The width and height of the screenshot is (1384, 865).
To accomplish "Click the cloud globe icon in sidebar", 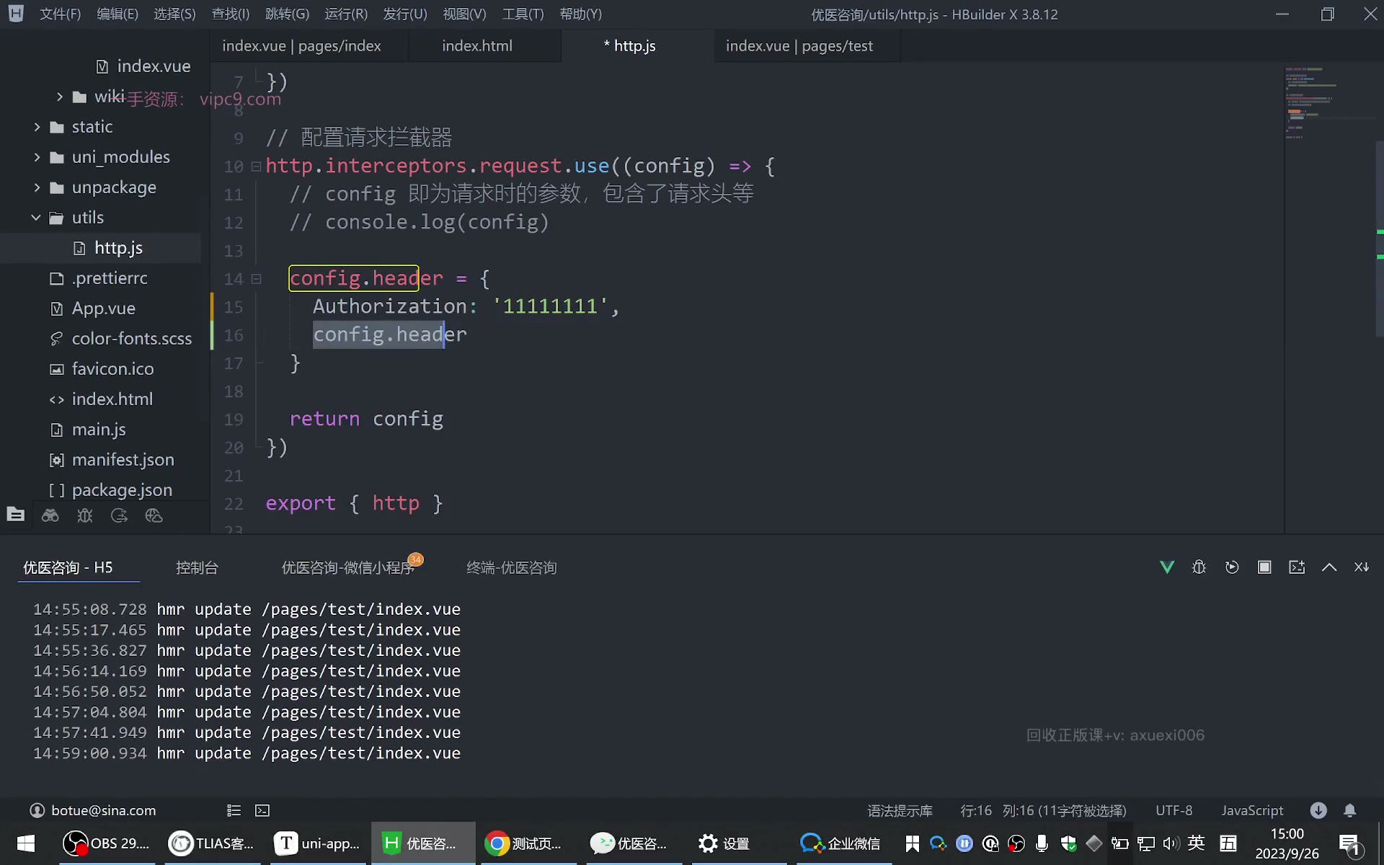I will (x=154, y=515).
